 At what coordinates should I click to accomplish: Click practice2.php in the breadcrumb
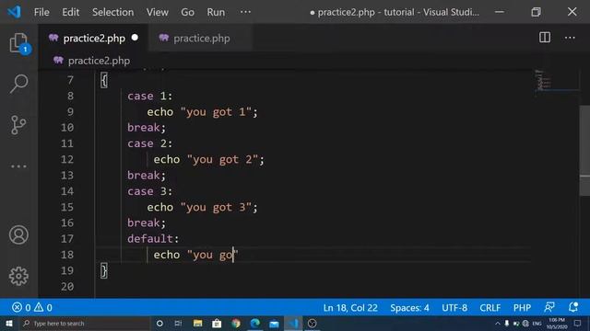(x=99, y=61)
